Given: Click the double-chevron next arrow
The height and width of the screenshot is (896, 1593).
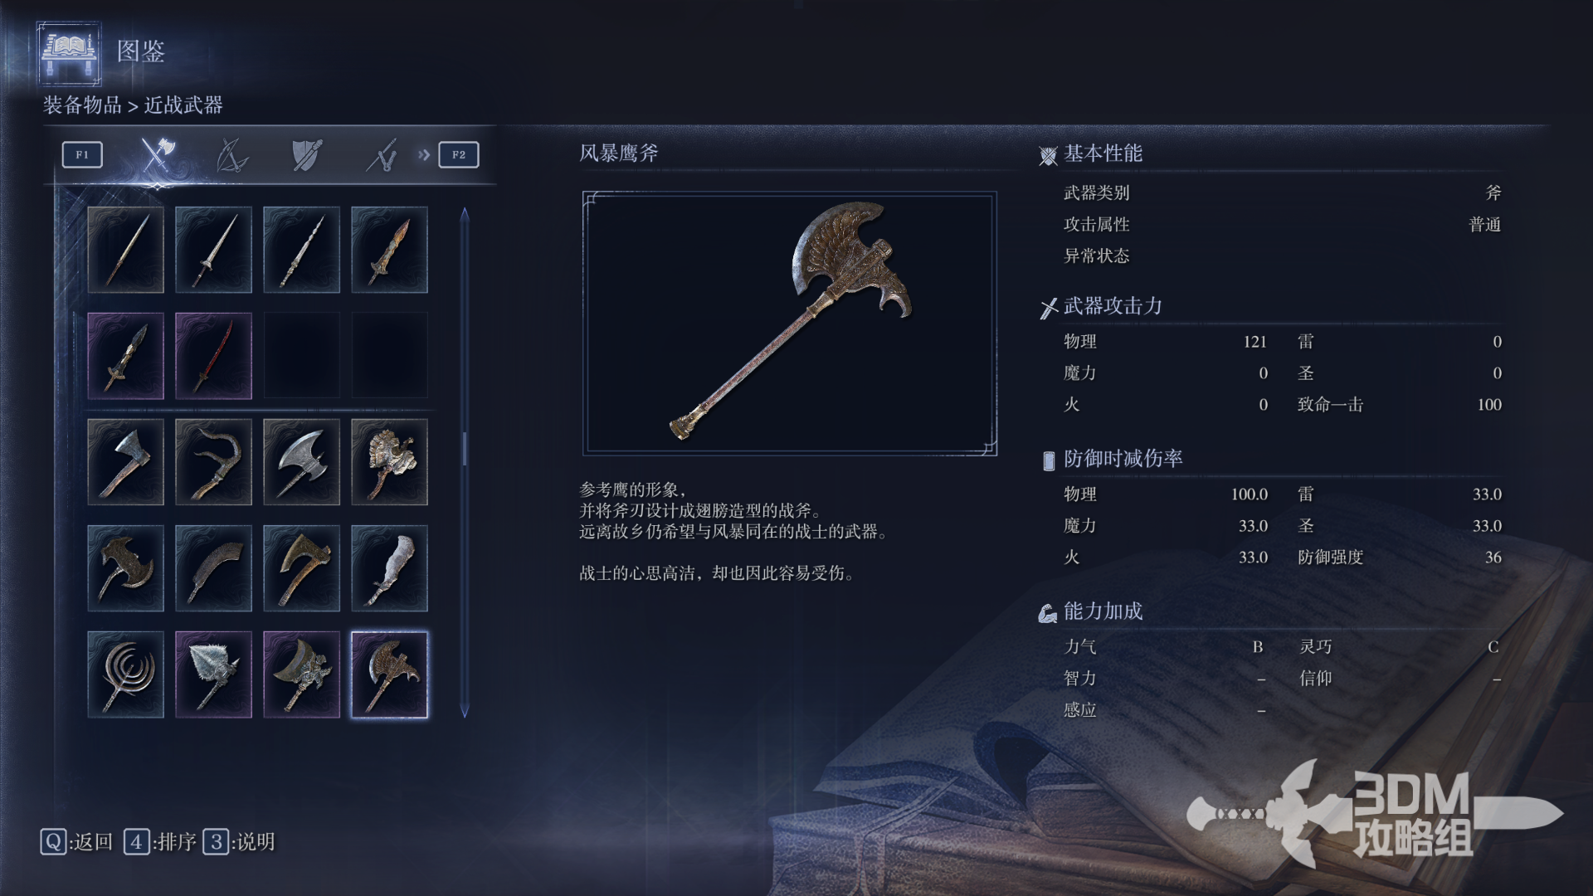Looking at the screenshot, I should 424,154.
